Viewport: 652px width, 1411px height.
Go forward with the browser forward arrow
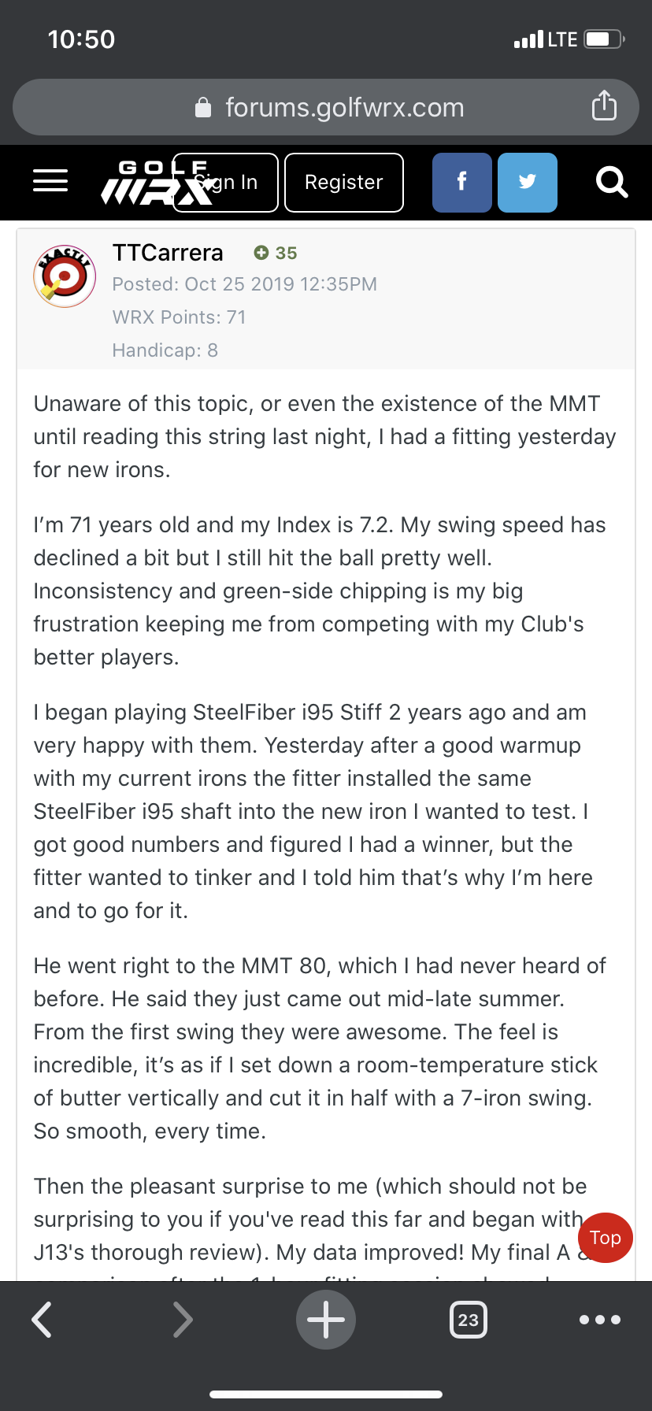tap(183, 1320)
